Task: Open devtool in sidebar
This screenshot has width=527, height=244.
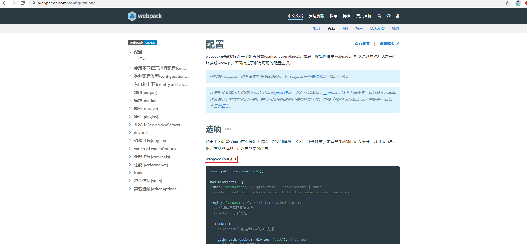Action: click(x=141, y=133)
